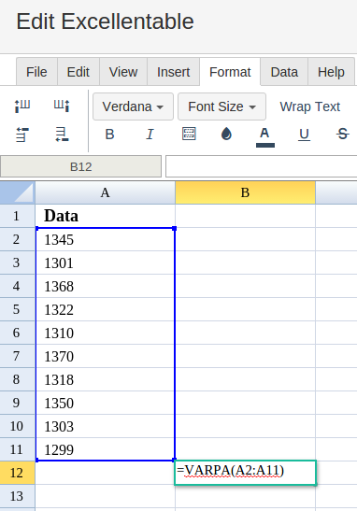Open the cell borders icon
The height and width of the screenshot is (511, 357).
[x=189, y=134]
